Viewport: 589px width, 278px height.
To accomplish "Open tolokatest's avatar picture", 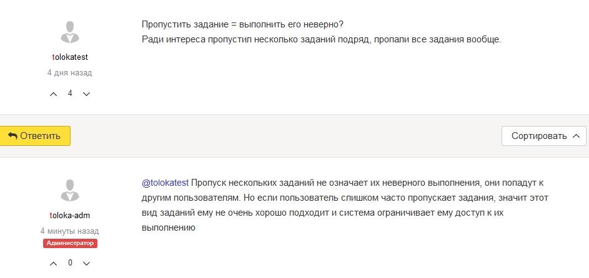I will point(70,32).
